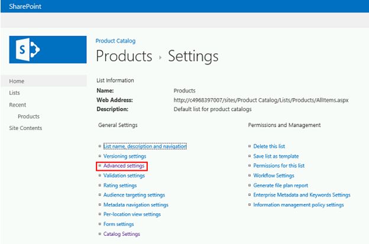
Task: Open Catalog Settings link
Action: point(122,234)
